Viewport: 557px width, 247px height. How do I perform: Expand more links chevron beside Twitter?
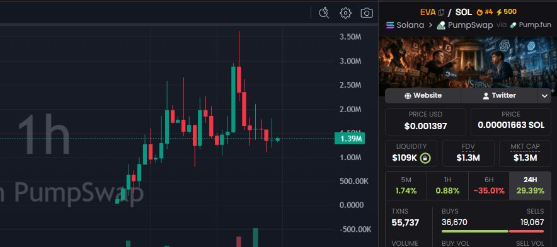tap(544, 96)
